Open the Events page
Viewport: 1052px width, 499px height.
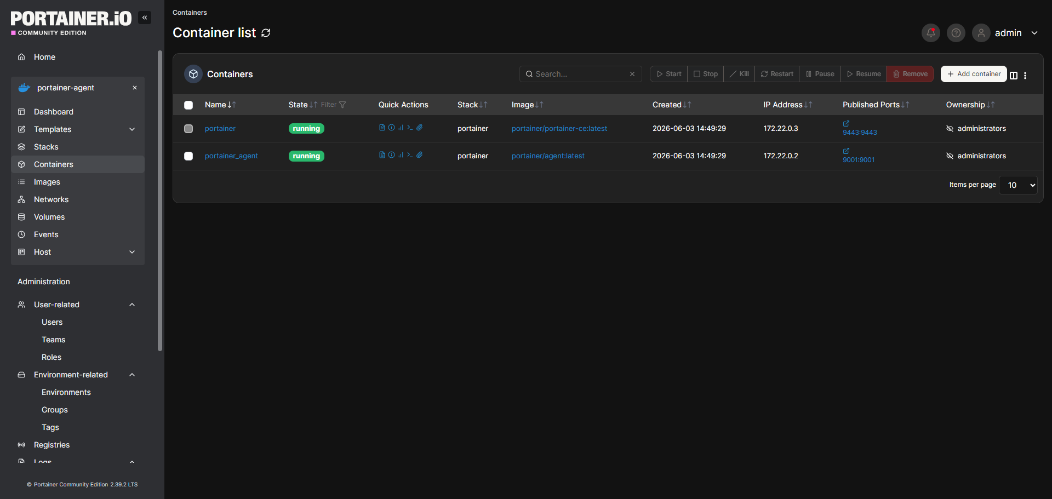click(x=78, y=234)
